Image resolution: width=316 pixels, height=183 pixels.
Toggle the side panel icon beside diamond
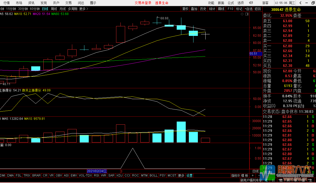(x=247, y=14)
